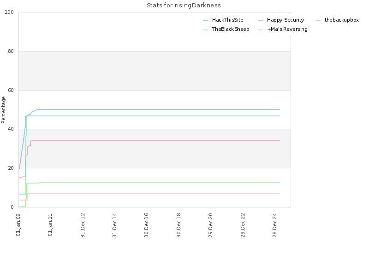Toggle the HackThisSite legend entry

[223, 20]
